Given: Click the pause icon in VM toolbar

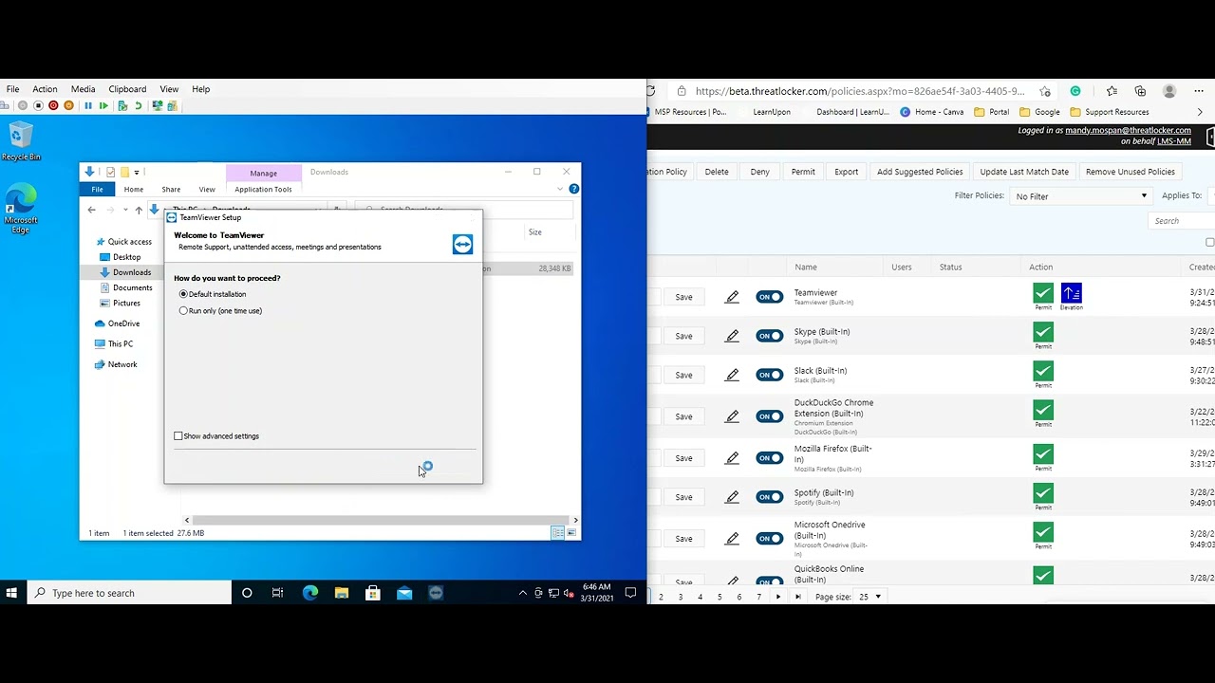Looking at the screenshot, I should 88,105.
